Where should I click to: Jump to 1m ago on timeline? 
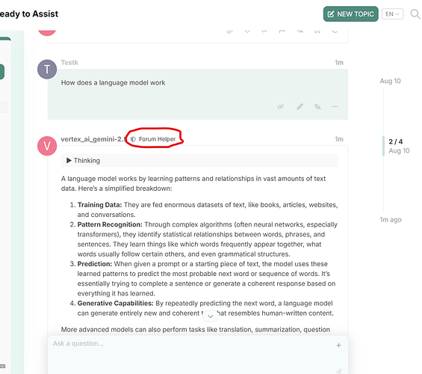[391, 220]
